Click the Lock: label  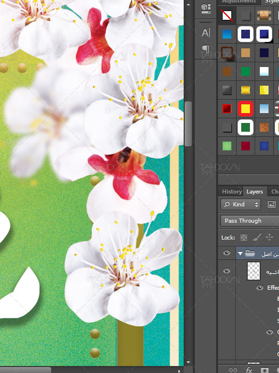pos(228,237)
